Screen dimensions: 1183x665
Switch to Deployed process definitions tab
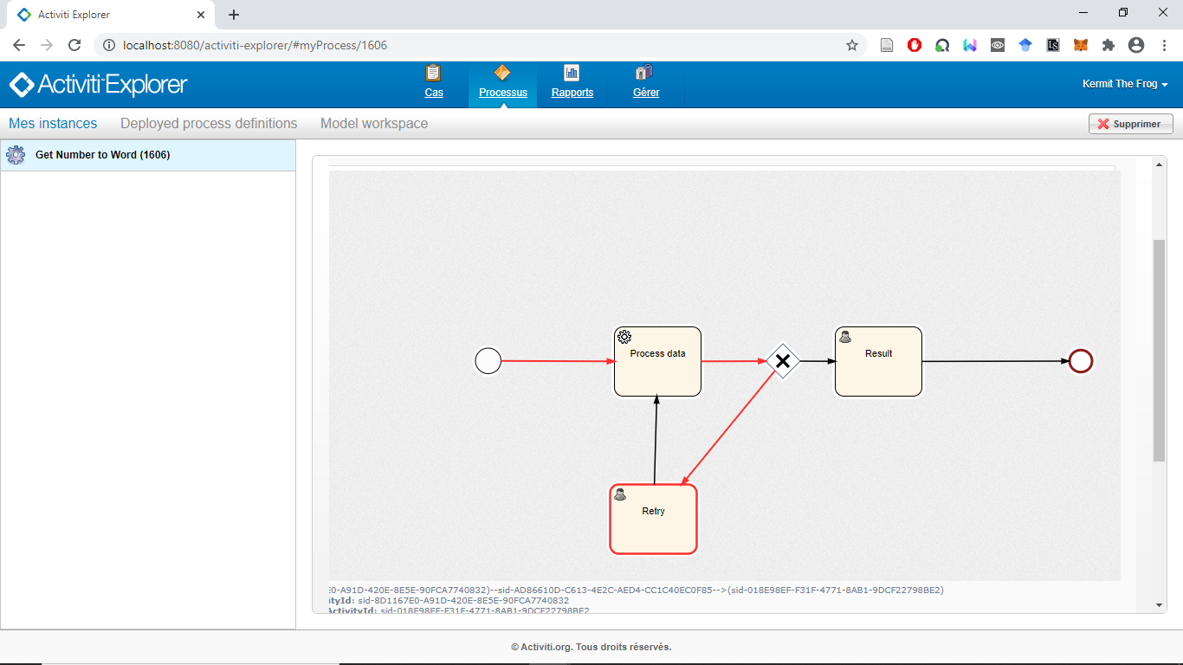(x=209, y=124)
